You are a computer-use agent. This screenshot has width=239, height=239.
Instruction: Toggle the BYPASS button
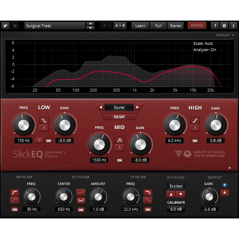click(x=197, y=25)
